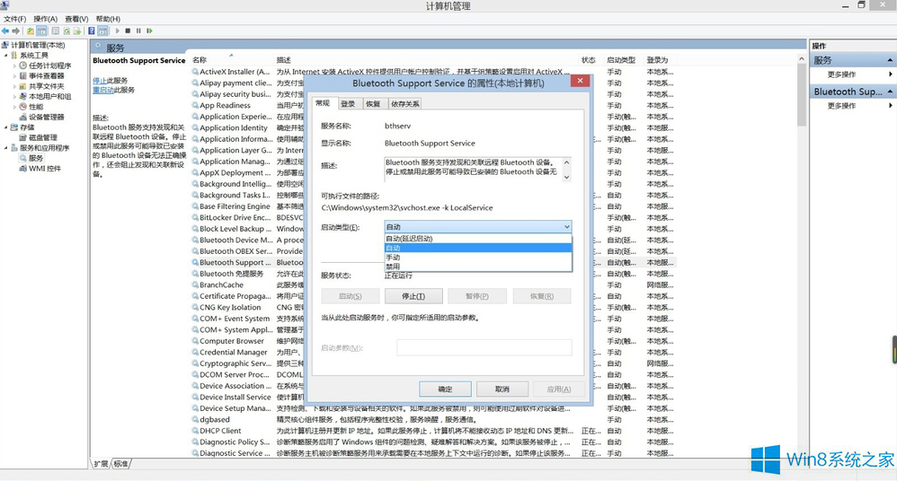Choose 自动(延迟启动) from the startup list

(477, 238)
